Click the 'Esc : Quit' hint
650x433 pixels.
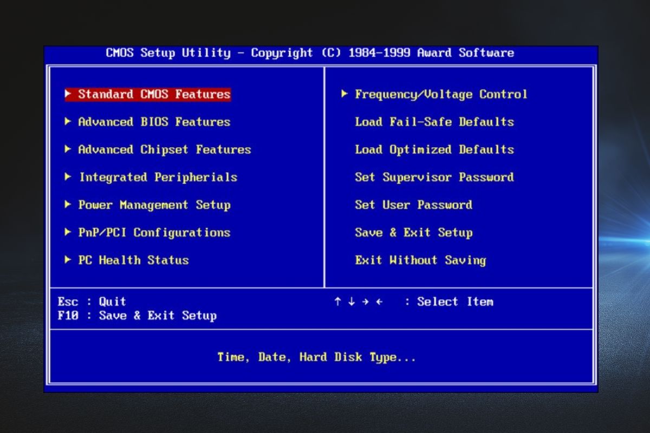coord(92,301)
